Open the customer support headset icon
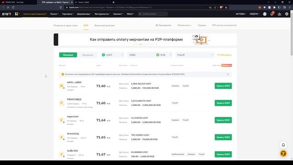The image size is (293, 165). point(283,154)
